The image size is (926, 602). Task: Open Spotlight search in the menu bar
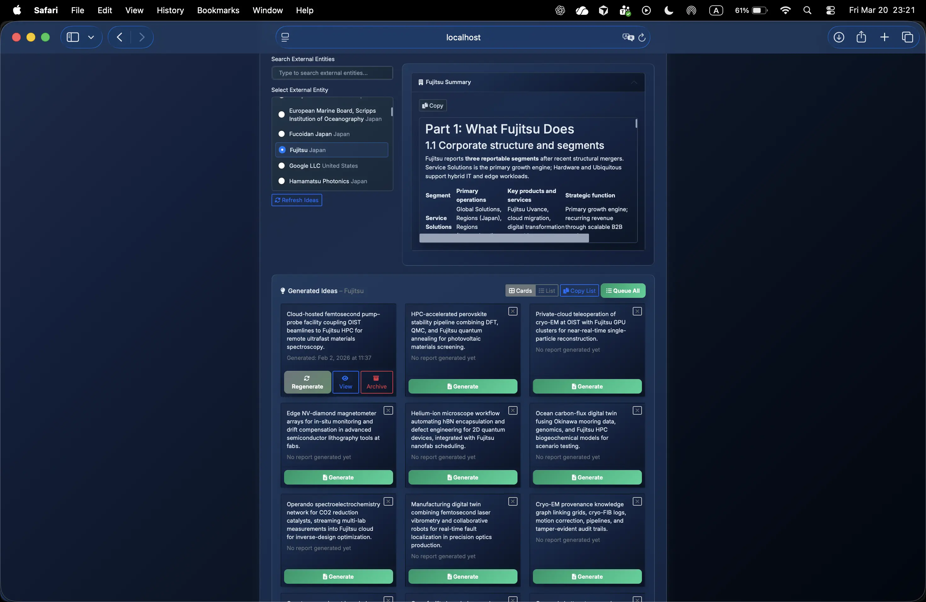click(807, 10)
